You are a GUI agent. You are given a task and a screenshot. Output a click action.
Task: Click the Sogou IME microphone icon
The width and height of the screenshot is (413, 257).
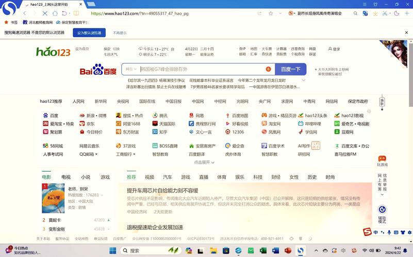tap(389, 232)
